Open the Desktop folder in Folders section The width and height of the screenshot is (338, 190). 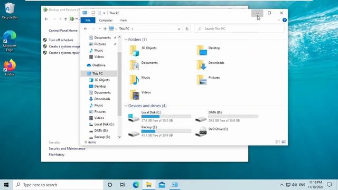pos(202,51)
